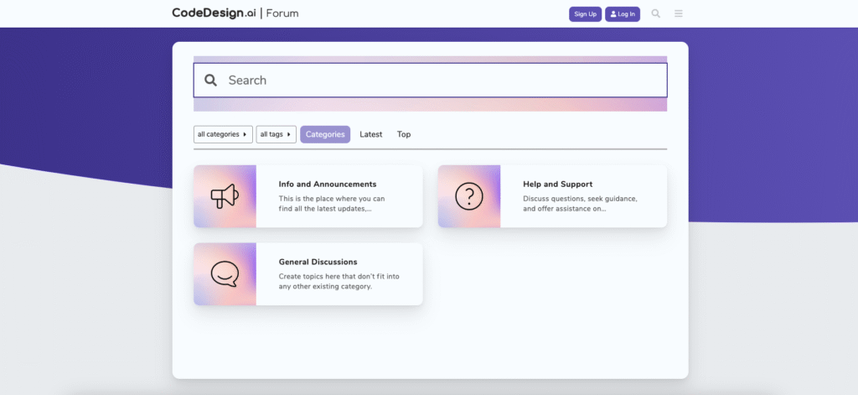Click the CodeDesign.ai Forum logo

pos(235,13)
